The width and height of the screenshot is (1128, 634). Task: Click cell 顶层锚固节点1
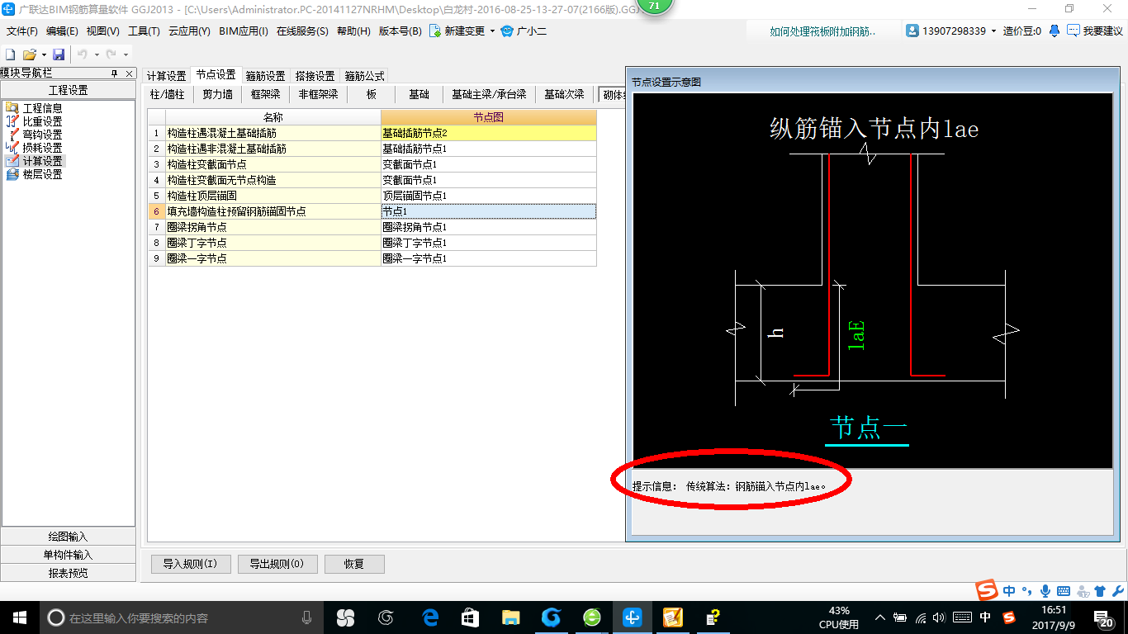(489, 196)
